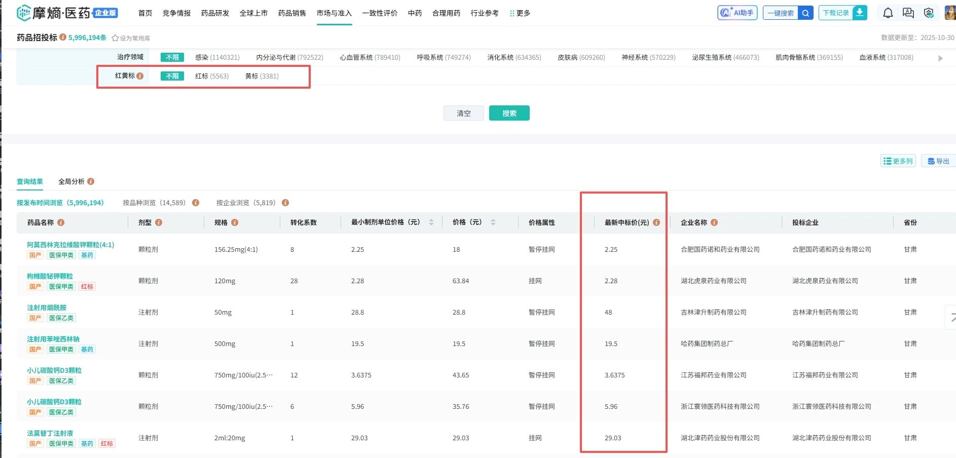Click the download arrow icon beside 下载记录

pyautogui.click(x=860, y=13)
